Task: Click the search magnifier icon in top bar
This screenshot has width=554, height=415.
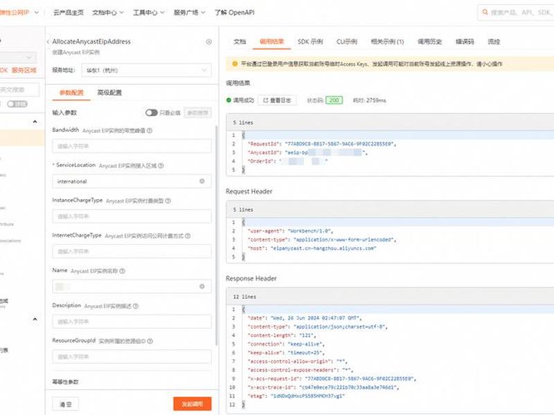Action: point(485,12)
